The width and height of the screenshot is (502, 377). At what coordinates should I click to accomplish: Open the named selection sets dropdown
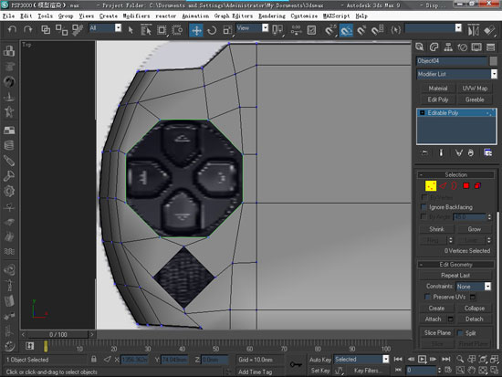coord(434,28)
